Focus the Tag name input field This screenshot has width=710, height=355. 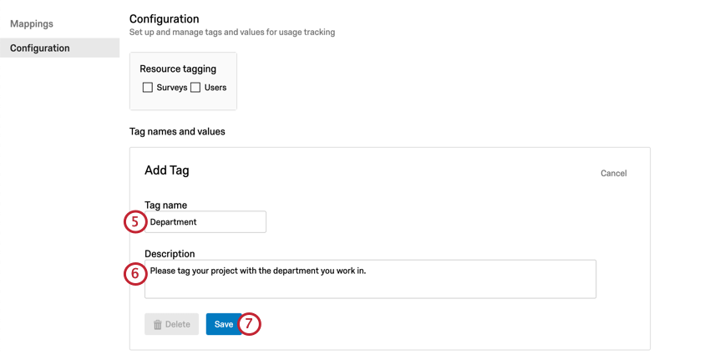tap(205, 222)
